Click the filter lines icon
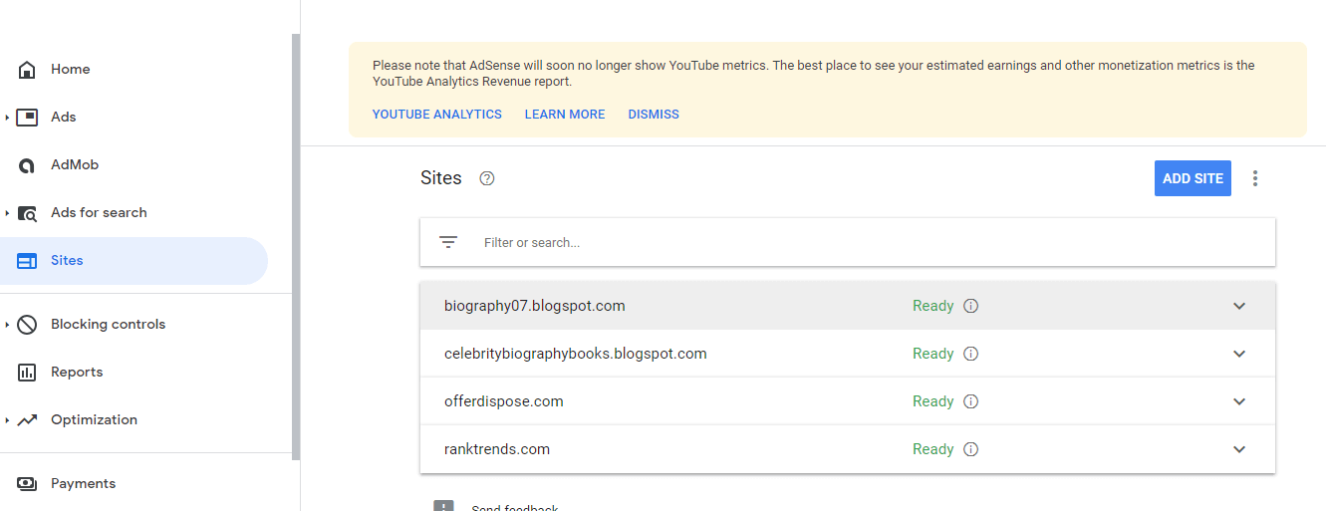Screen dimensions: 1326x511 tap(448, 242)
